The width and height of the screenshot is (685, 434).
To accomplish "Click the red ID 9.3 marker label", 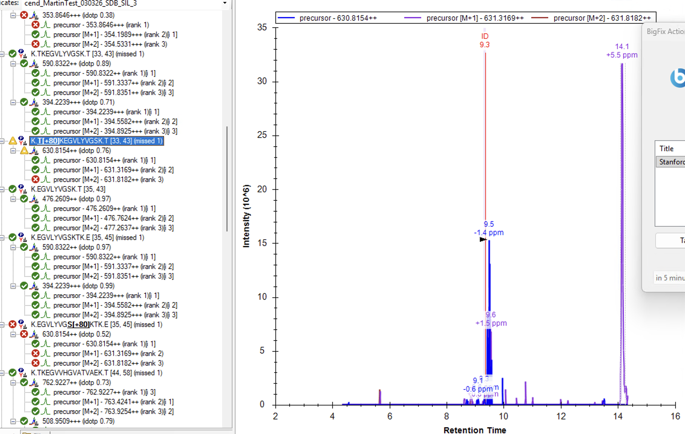I will [x=484, y=40].
